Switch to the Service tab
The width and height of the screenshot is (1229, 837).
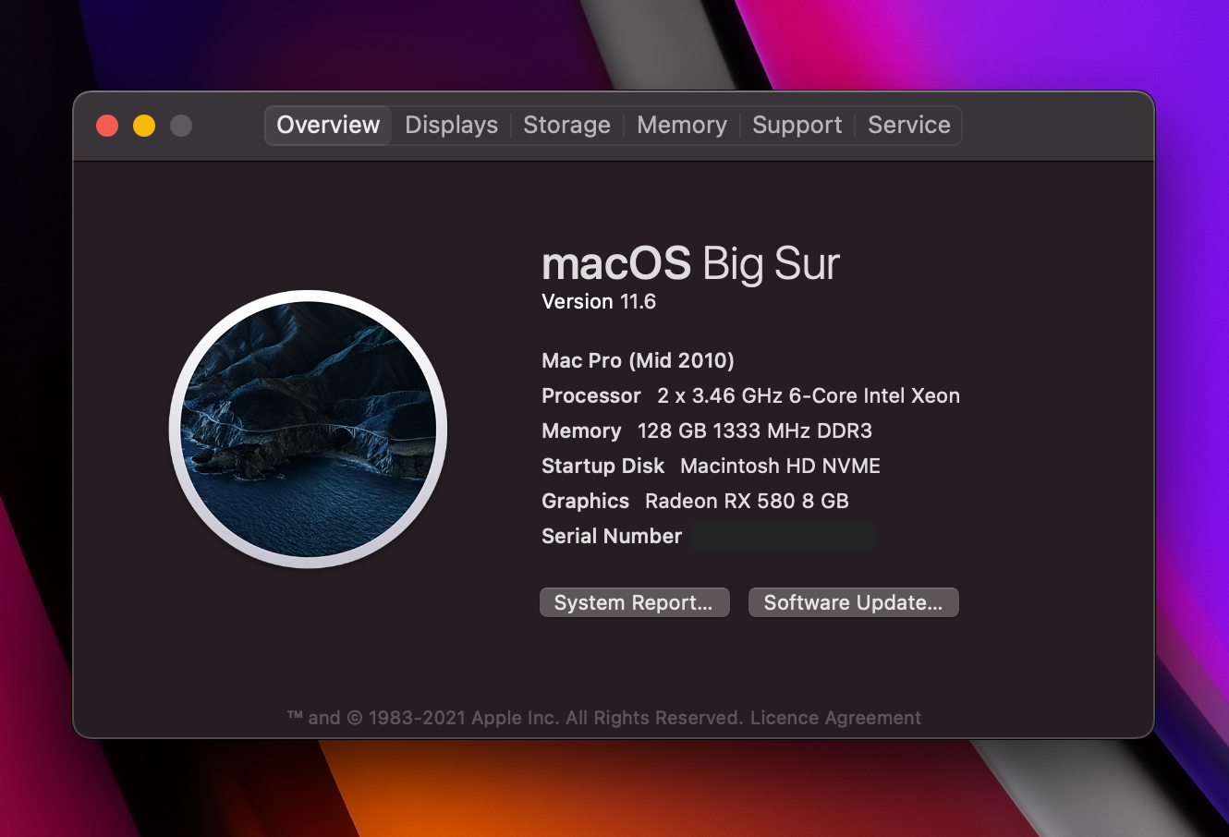(908, 126)
